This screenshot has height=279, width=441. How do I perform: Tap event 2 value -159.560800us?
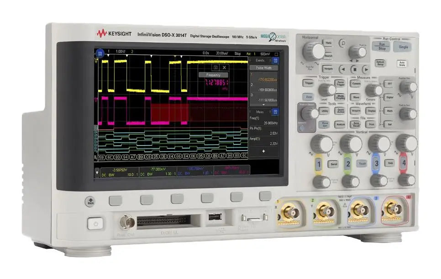267,90
